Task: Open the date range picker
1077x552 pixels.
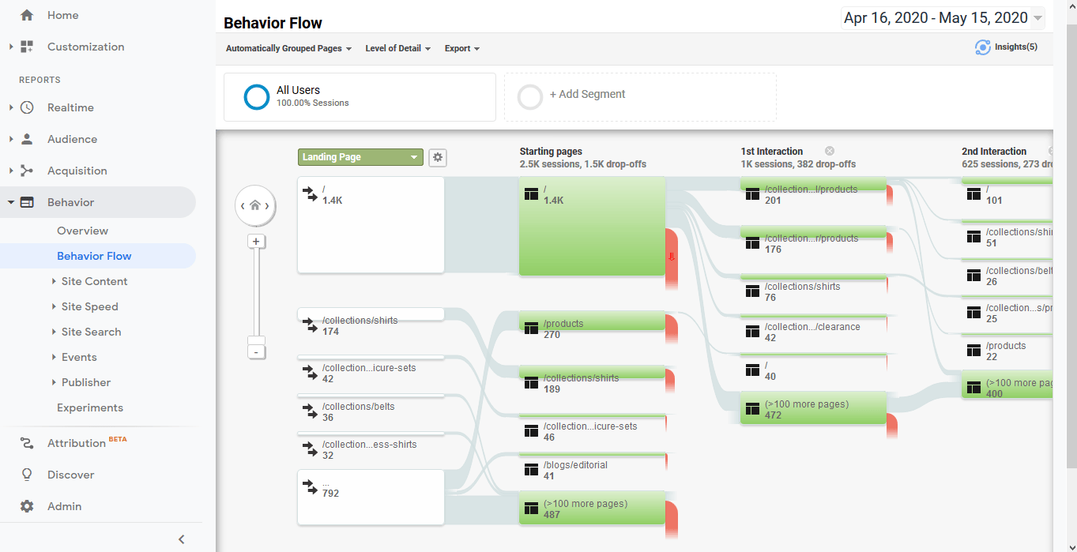Action: [943, 18]
